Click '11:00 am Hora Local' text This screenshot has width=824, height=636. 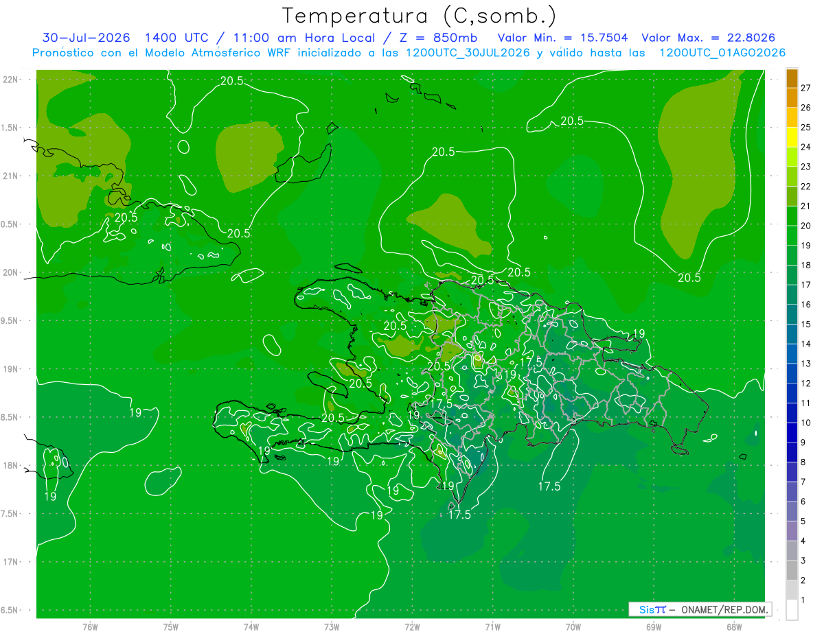[305, 38]
